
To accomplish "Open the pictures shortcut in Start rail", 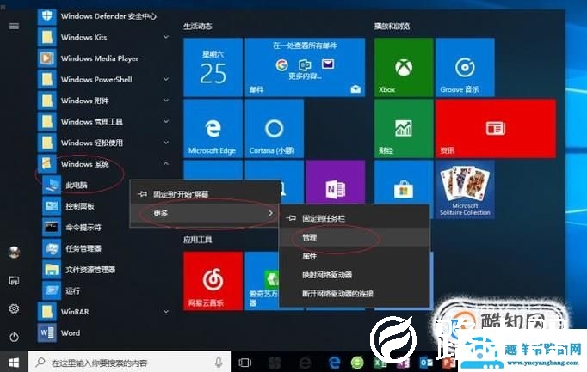I will point(15,281).
